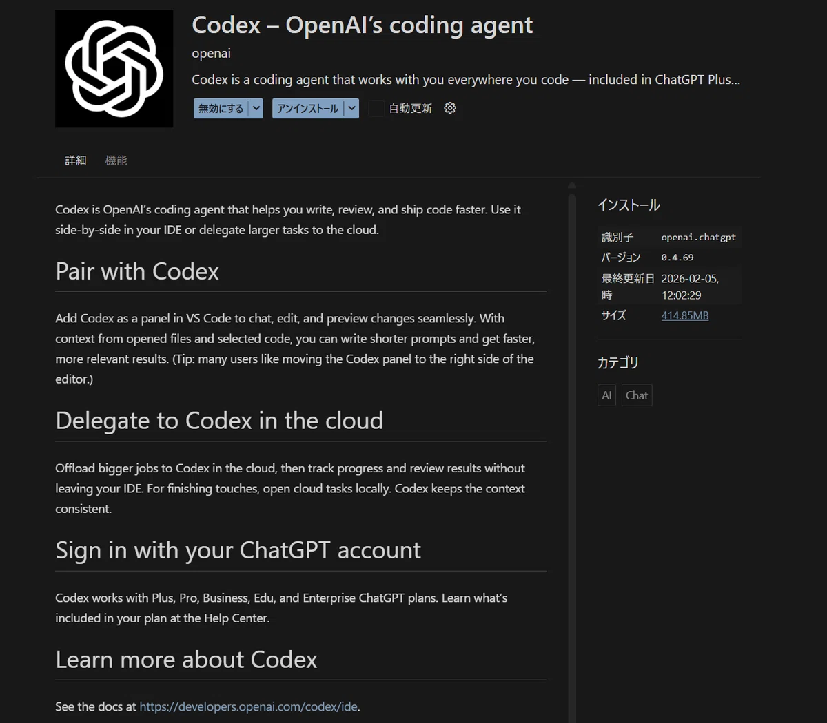Click the extension description under the publisher name
The image size is (827, 723).
(x=466, y=80)
